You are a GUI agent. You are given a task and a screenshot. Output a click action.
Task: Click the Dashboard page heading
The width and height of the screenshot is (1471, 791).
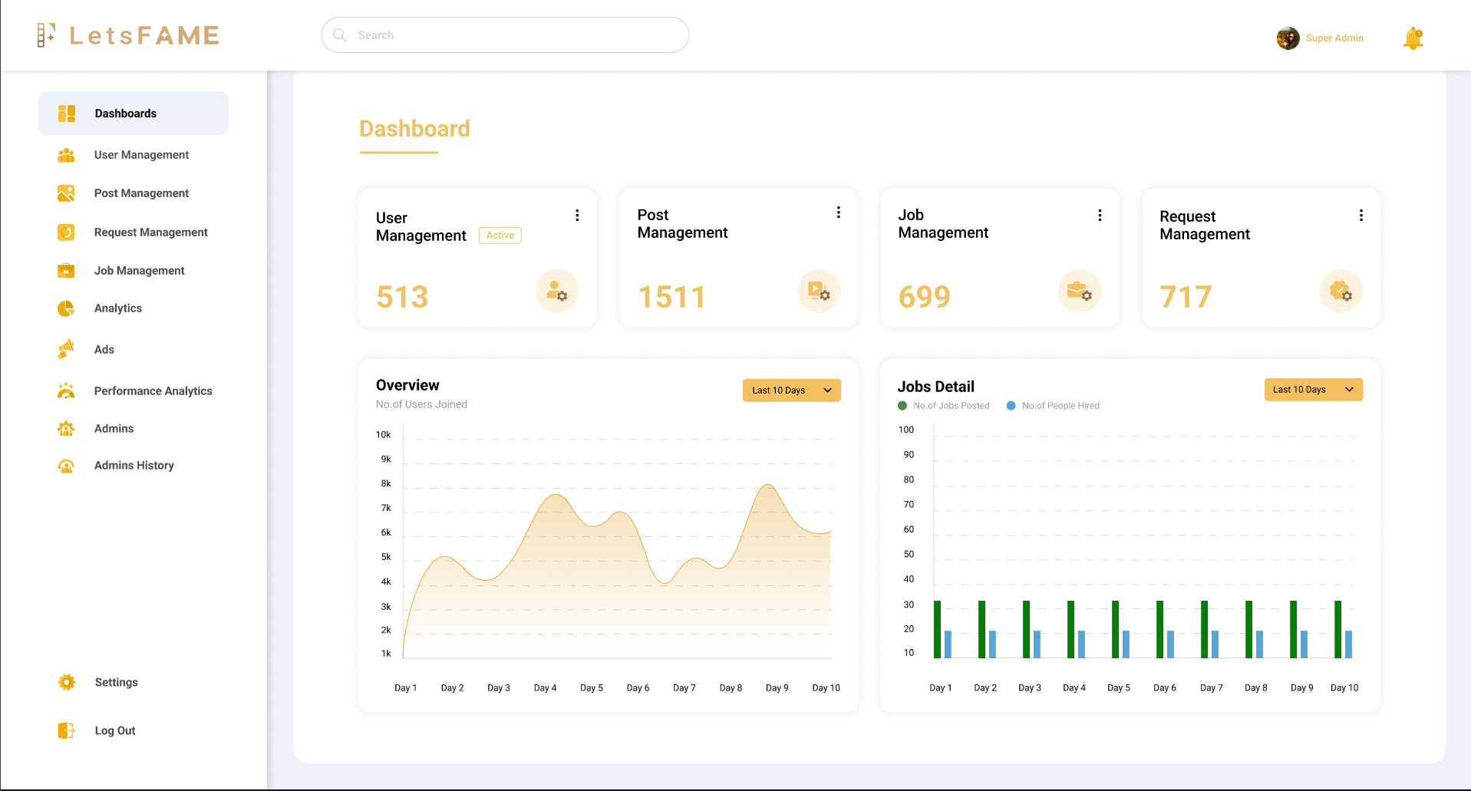(x=414, y=129)
